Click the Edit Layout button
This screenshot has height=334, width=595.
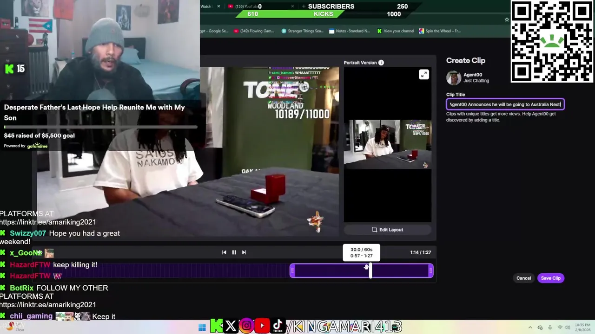387,230
